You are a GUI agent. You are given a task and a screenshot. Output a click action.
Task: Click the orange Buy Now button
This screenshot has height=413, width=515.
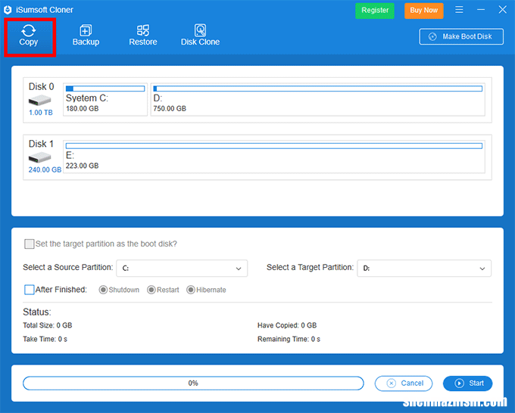tap(423, 11)
